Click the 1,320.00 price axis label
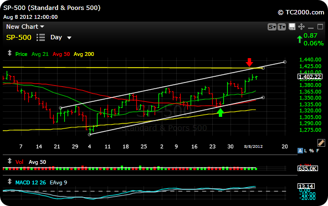The image size is (328, 206). click(310, 110)
